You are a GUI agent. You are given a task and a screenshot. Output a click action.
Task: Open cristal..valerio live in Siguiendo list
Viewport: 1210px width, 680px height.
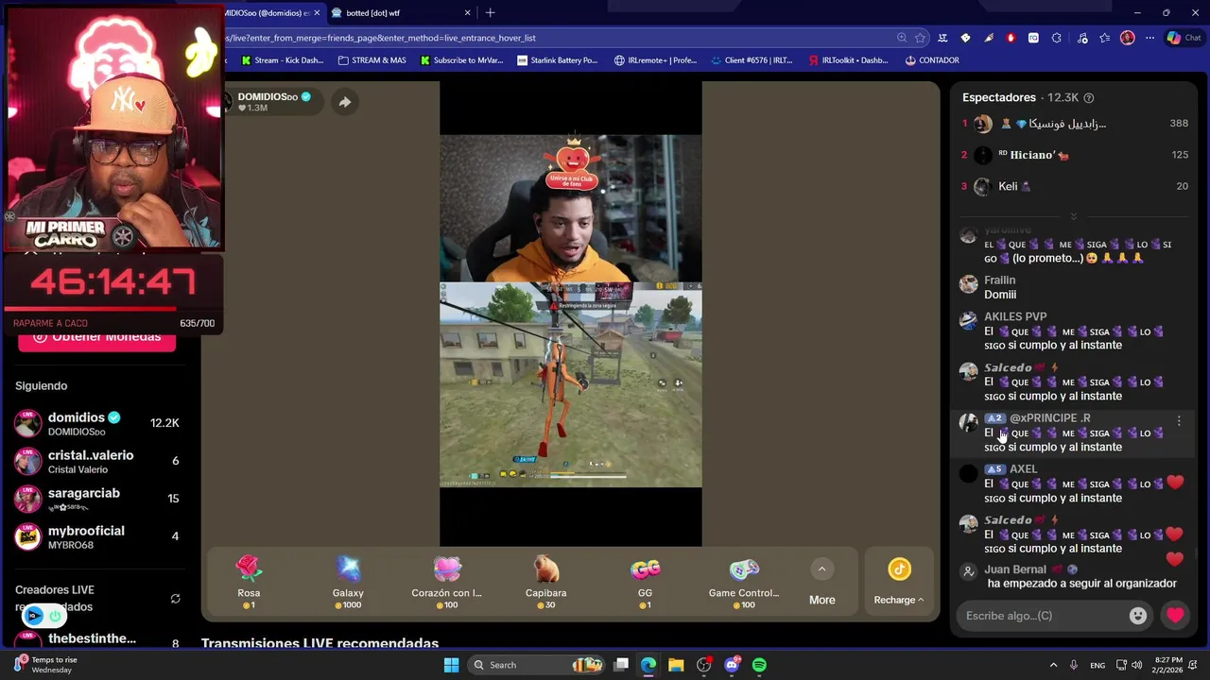[98, 461]
